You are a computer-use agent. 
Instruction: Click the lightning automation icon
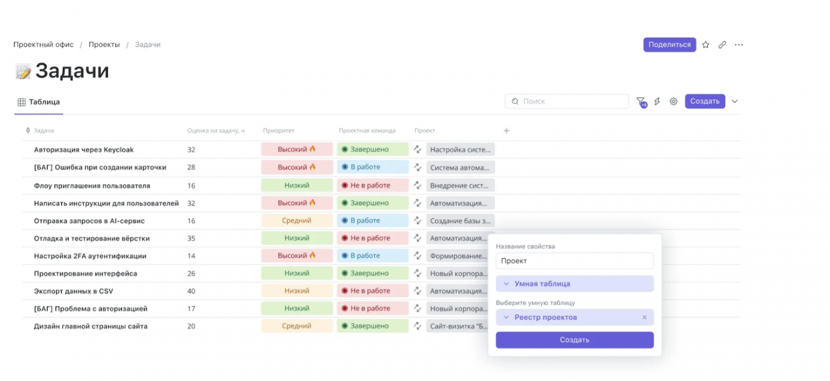pos(657,101)
